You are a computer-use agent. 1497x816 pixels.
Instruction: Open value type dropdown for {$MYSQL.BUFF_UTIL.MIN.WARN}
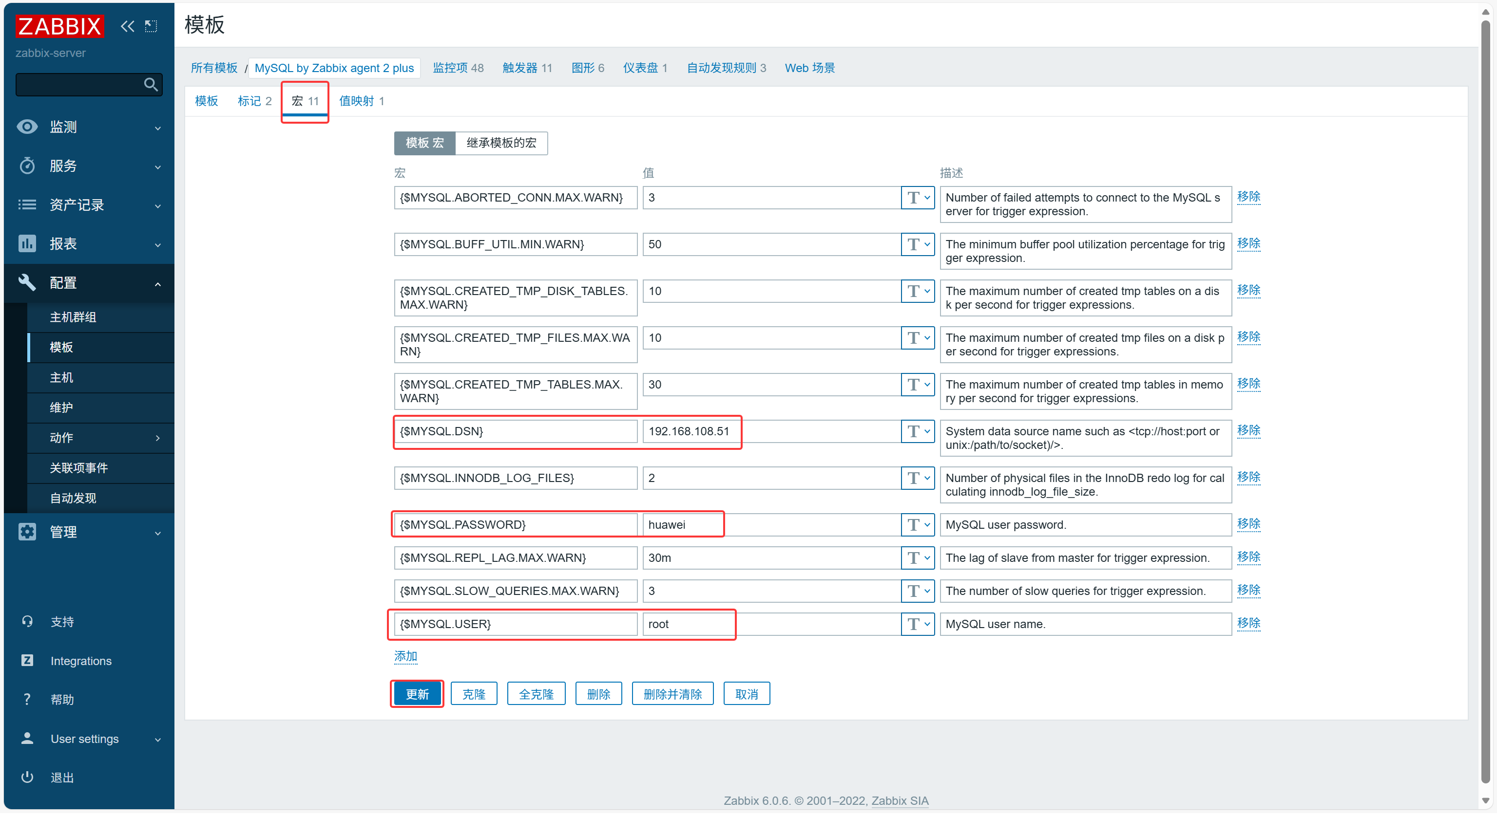pos(918,244)
